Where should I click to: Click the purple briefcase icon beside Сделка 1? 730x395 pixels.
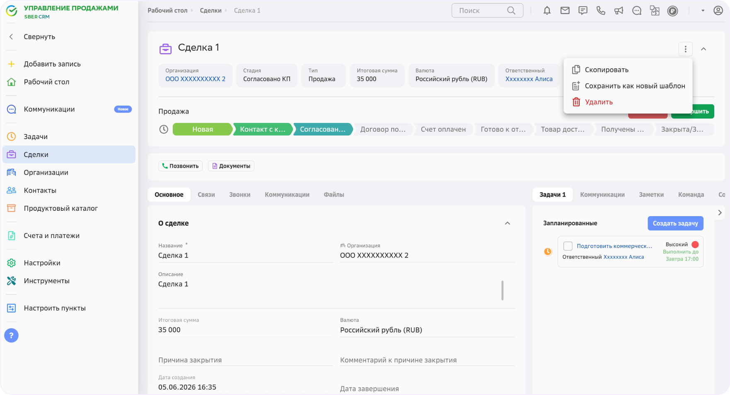pyautogui.click(x=165, y=49)
